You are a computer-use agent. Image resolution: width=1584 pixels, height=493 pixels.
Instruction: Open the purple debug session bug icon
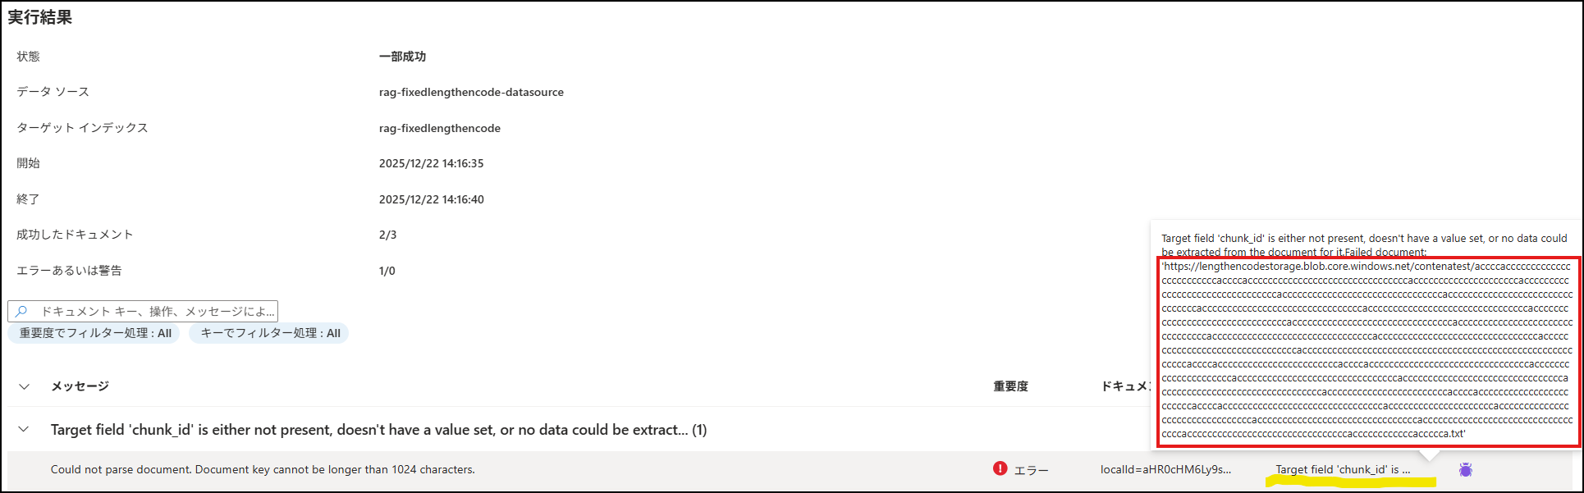tap(1466, 468)
